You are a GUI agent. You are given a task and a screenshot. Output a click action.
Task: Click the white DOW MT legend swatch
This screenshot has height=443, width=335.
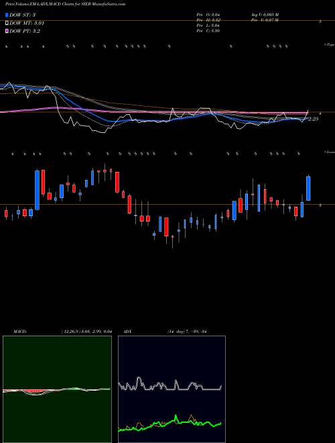coord(7,23)
